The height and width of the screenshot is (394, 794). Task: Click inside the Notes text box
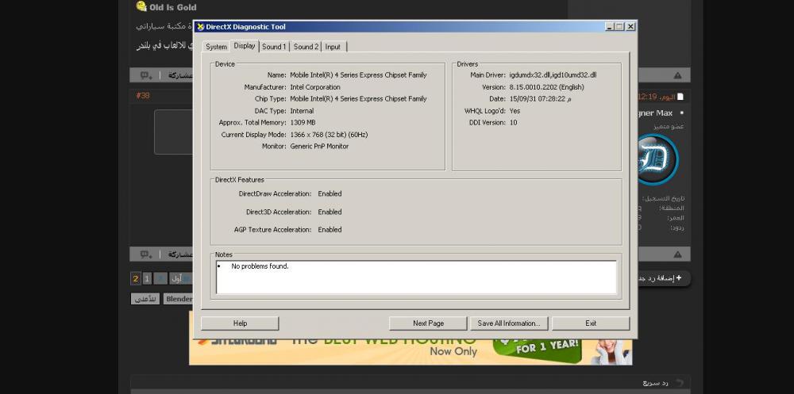click(x=416, y=277)
